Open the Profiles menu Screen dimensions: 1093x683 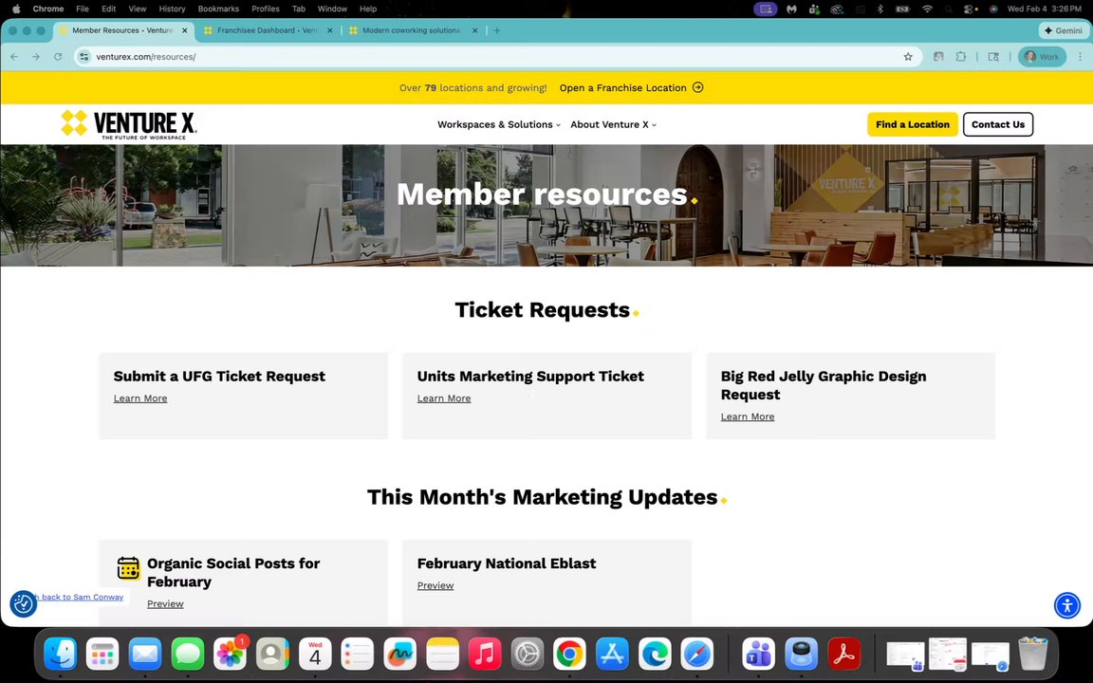[x=266, y=9]
